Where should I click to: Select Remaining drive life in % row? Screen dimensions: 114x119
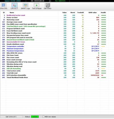54,62
